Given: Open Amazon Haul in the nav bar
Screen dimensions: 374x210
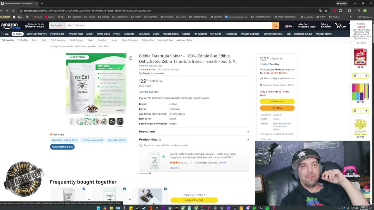Looking at the screenshot, I should click(76, 34).
